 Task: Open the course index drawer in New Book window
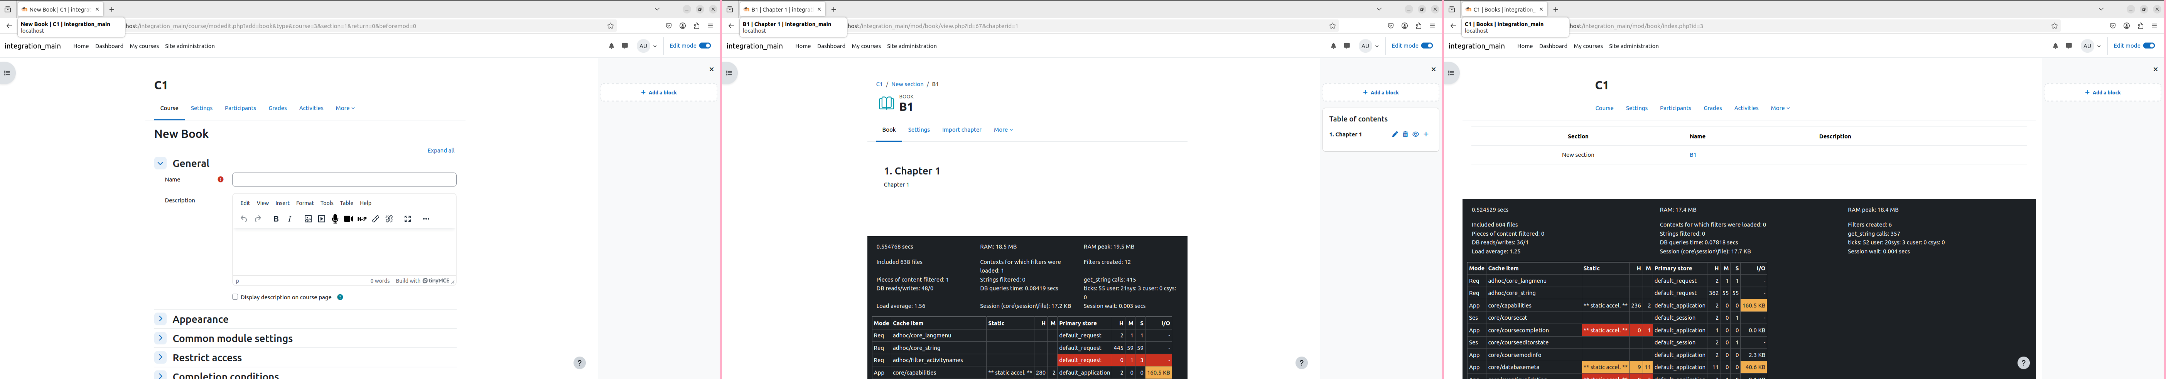click(x=7, y=73)
